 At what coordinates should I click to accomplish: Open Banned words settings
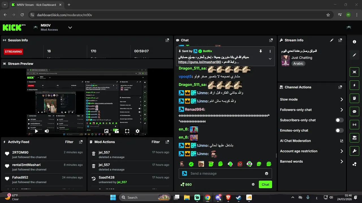[311, 162]
